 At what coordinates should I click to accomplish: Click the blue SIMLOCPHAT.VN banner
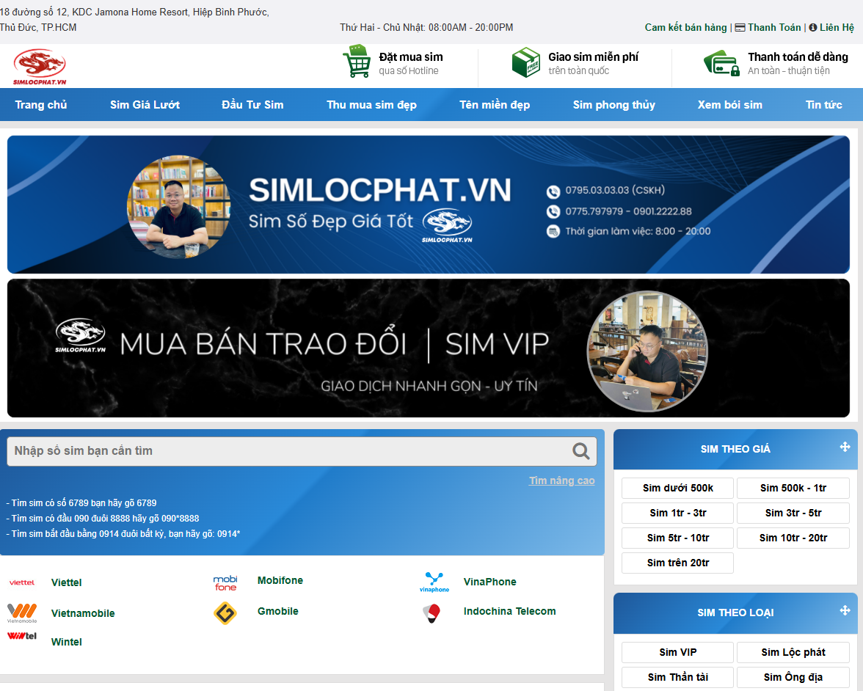[x=429, y=205]
